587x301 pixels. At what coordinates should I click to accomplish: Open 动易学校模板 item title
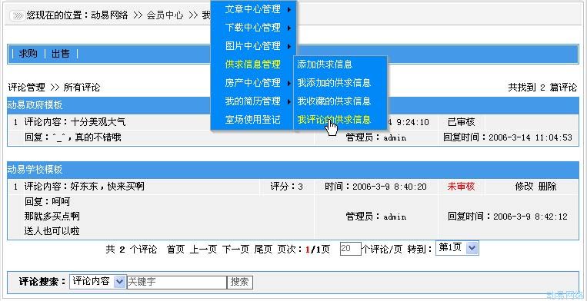(35, 170)
